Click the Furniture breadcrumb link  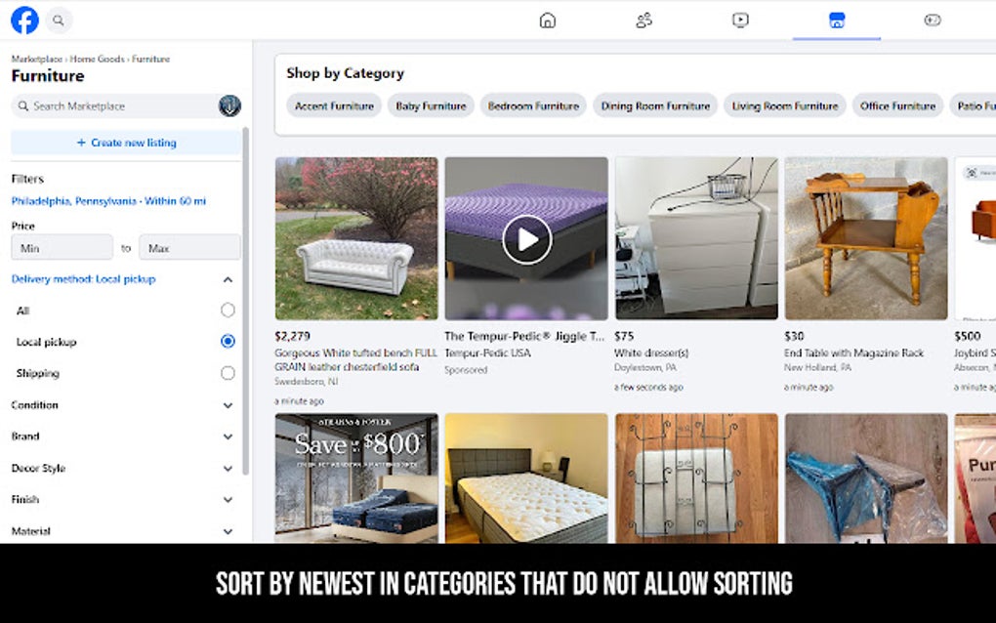pos(151,59)
